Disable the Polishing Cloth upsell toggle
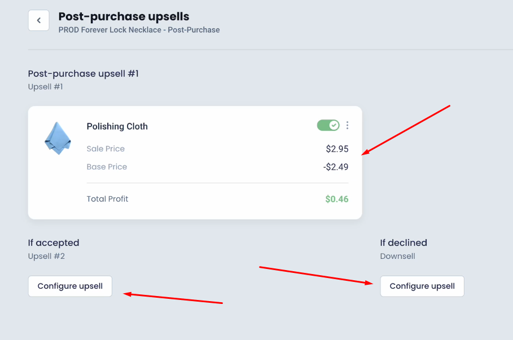513x340 pixels. tap(328, 125)
